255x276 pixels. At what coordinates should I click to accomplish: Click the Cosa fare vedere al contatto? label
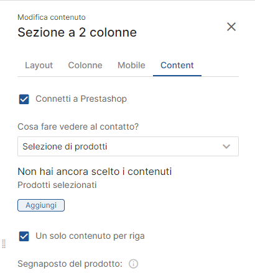(78, 127)
